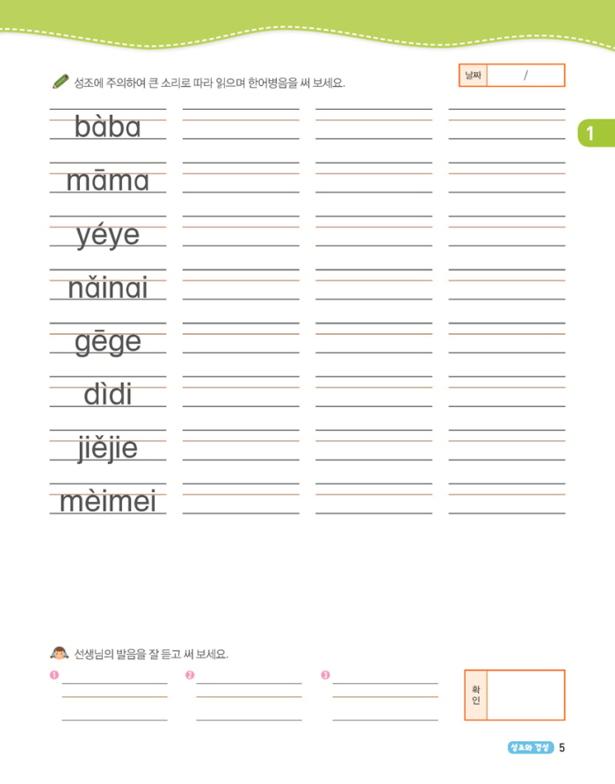Click the pink number 2 circle

point(190,675)
